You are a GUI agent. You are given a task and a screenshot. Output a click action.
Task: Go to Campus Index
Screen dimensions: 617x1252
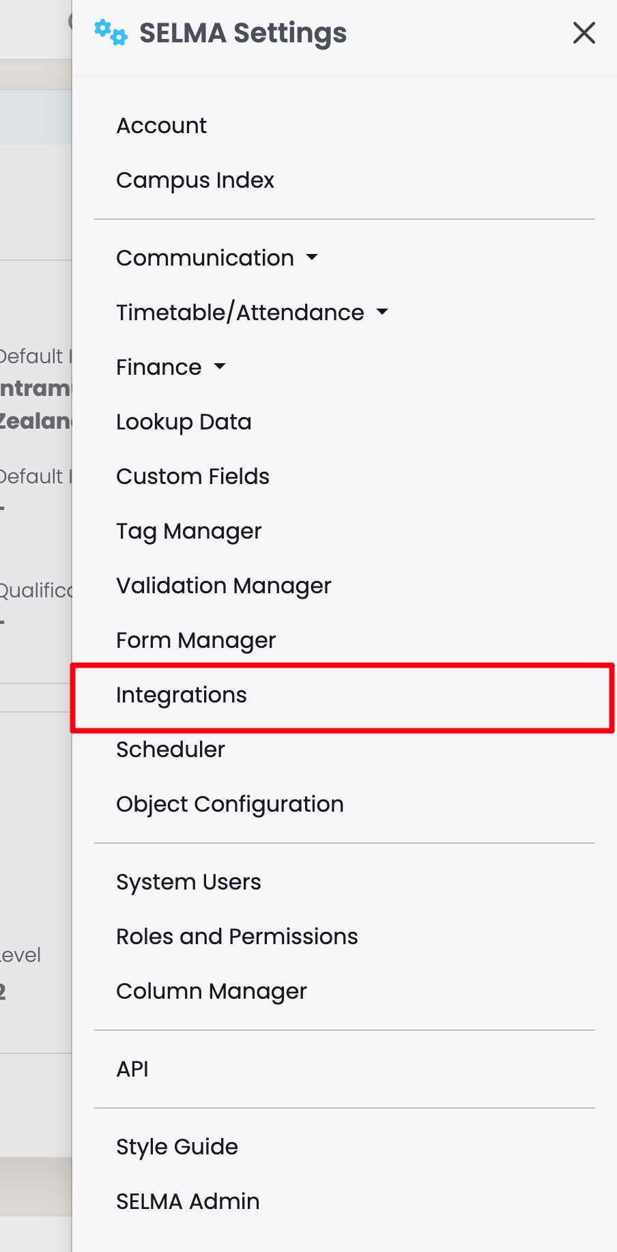195,180
